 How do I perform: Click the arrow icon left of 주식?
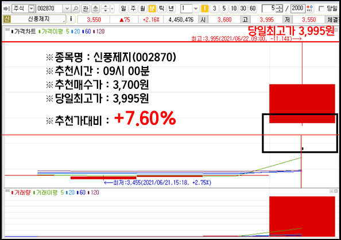pyautogui.click(x=7, y=9)
